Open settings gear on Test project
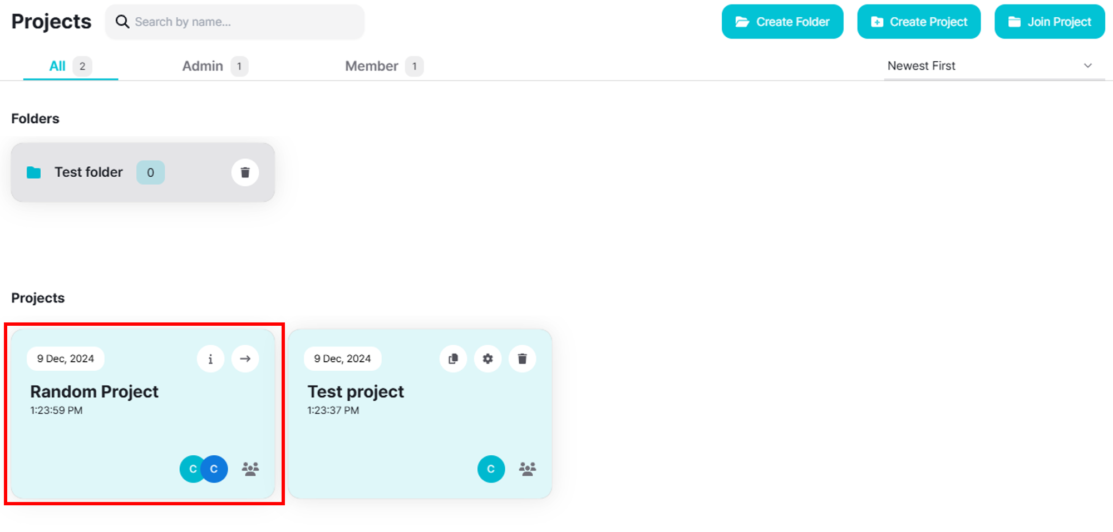 point(487,359)
